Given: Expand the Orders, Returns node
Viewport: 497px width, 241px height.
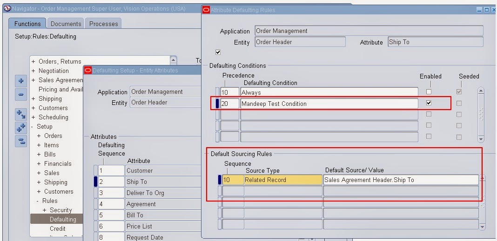Looking at the screenshot, I should 33,62.
